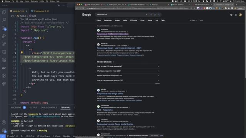
Task: Open the Explorer view in VS Code
Action: coord(4,12)
